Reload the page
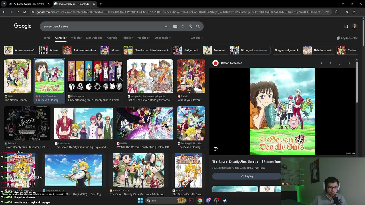The image size is (365, 205). coord(18,12)
